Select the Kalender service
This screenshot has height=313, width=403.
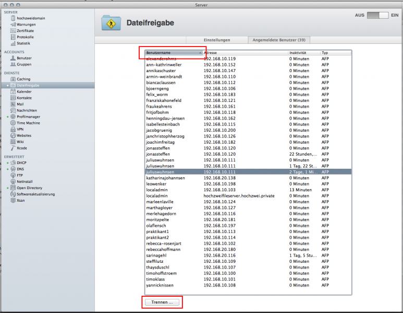coord(24,91)
